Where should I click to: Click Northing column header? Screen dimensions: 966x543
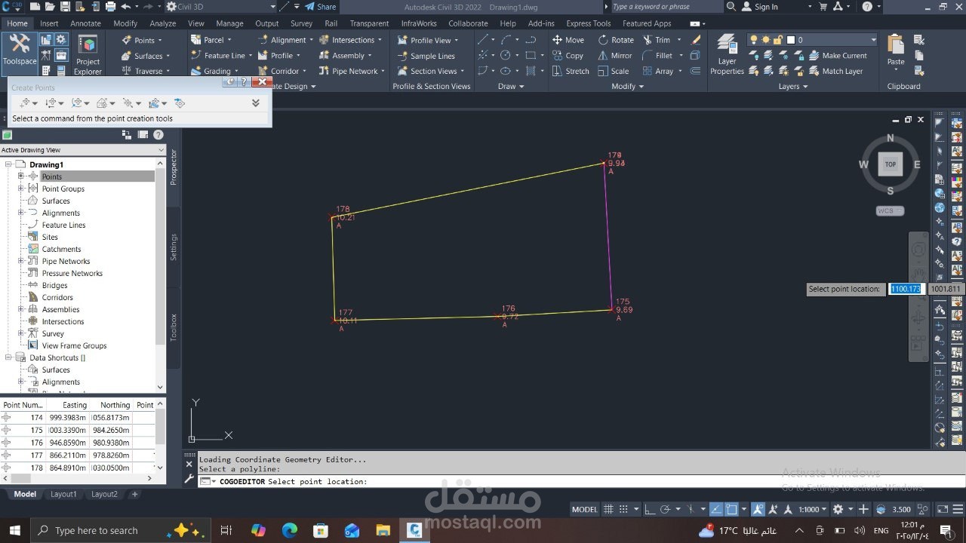pos(115,405)
